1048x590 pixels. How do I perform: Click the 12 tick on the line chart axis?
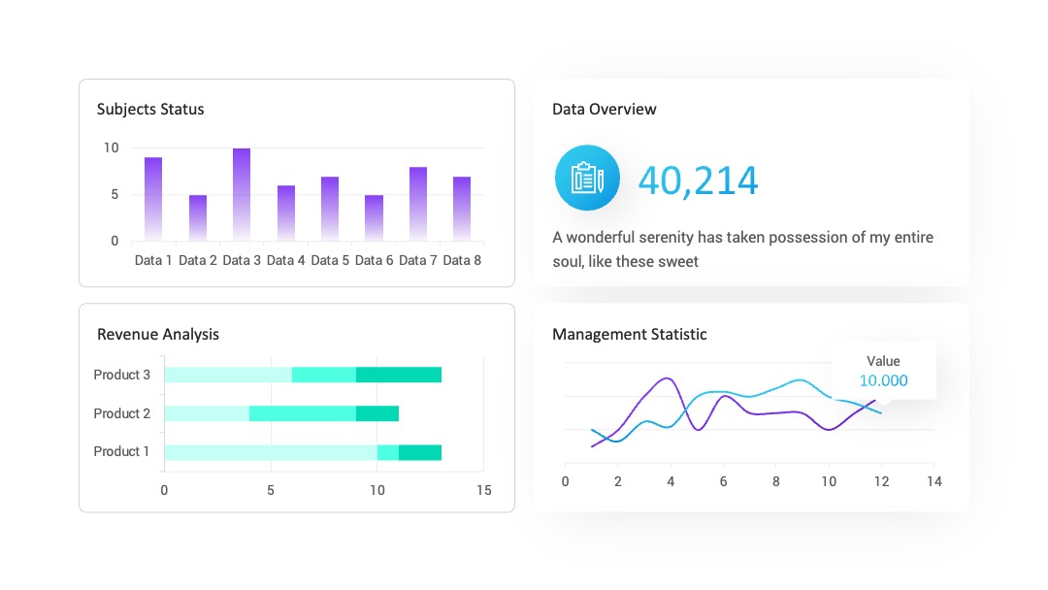pyautogui.click(x=881, y=481)
